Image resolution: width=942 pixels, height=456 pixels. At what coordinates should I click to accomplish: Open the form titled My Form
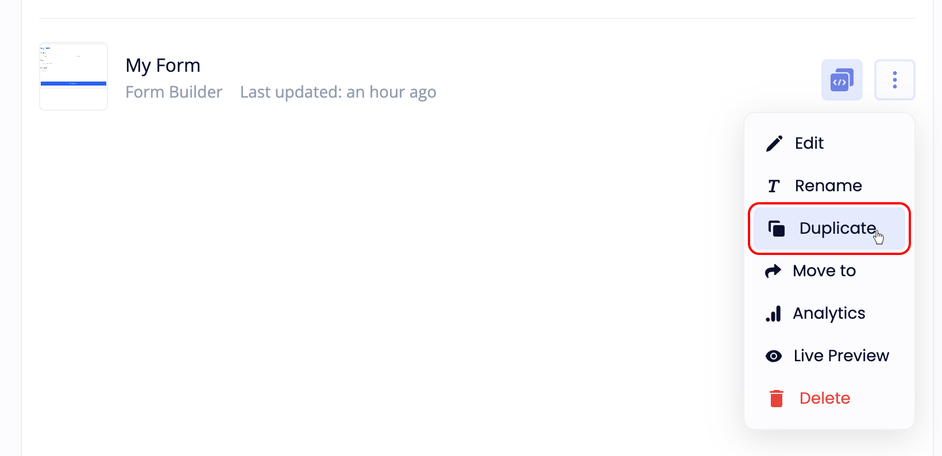pyautogui.click(x=163, y=65)
